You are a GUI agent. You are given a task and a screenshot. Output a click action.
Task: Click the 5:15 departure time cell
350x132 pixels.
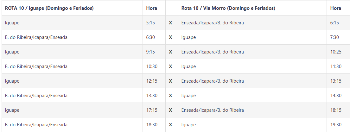point(150,23)
